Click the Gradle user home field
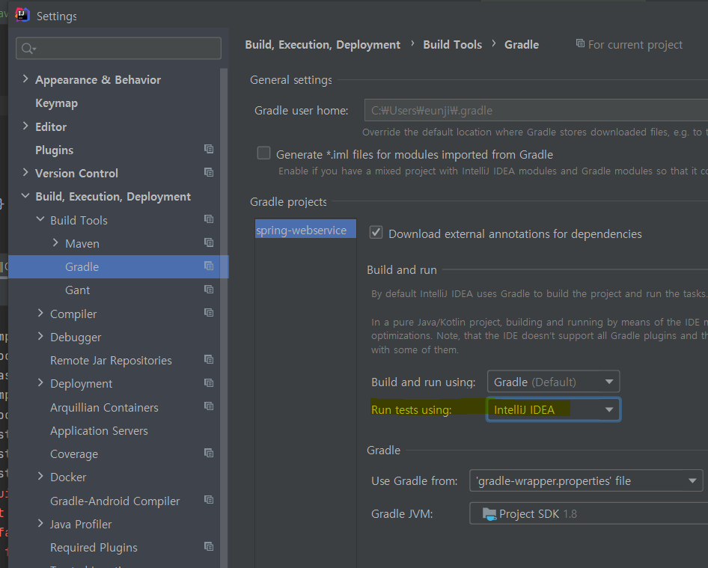708x568 pixels. (536, 110)
